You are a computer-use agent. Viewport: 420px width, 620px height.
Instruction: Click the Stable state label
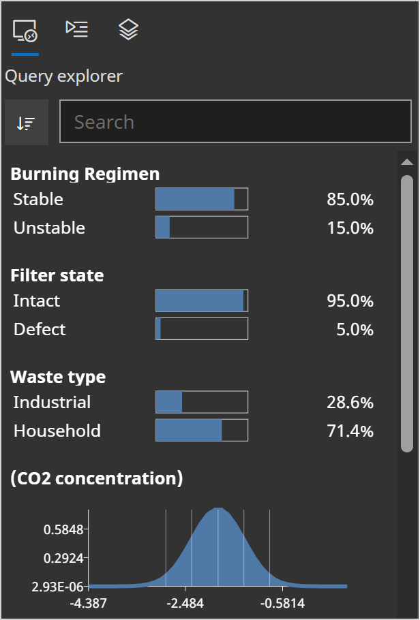pyautogui.click(x=38, y=200)
